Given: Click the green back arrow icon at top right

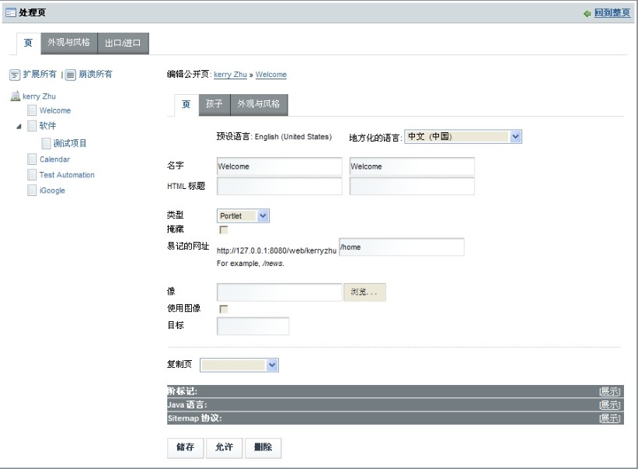Looking at the screenshot, I should 587,14.
